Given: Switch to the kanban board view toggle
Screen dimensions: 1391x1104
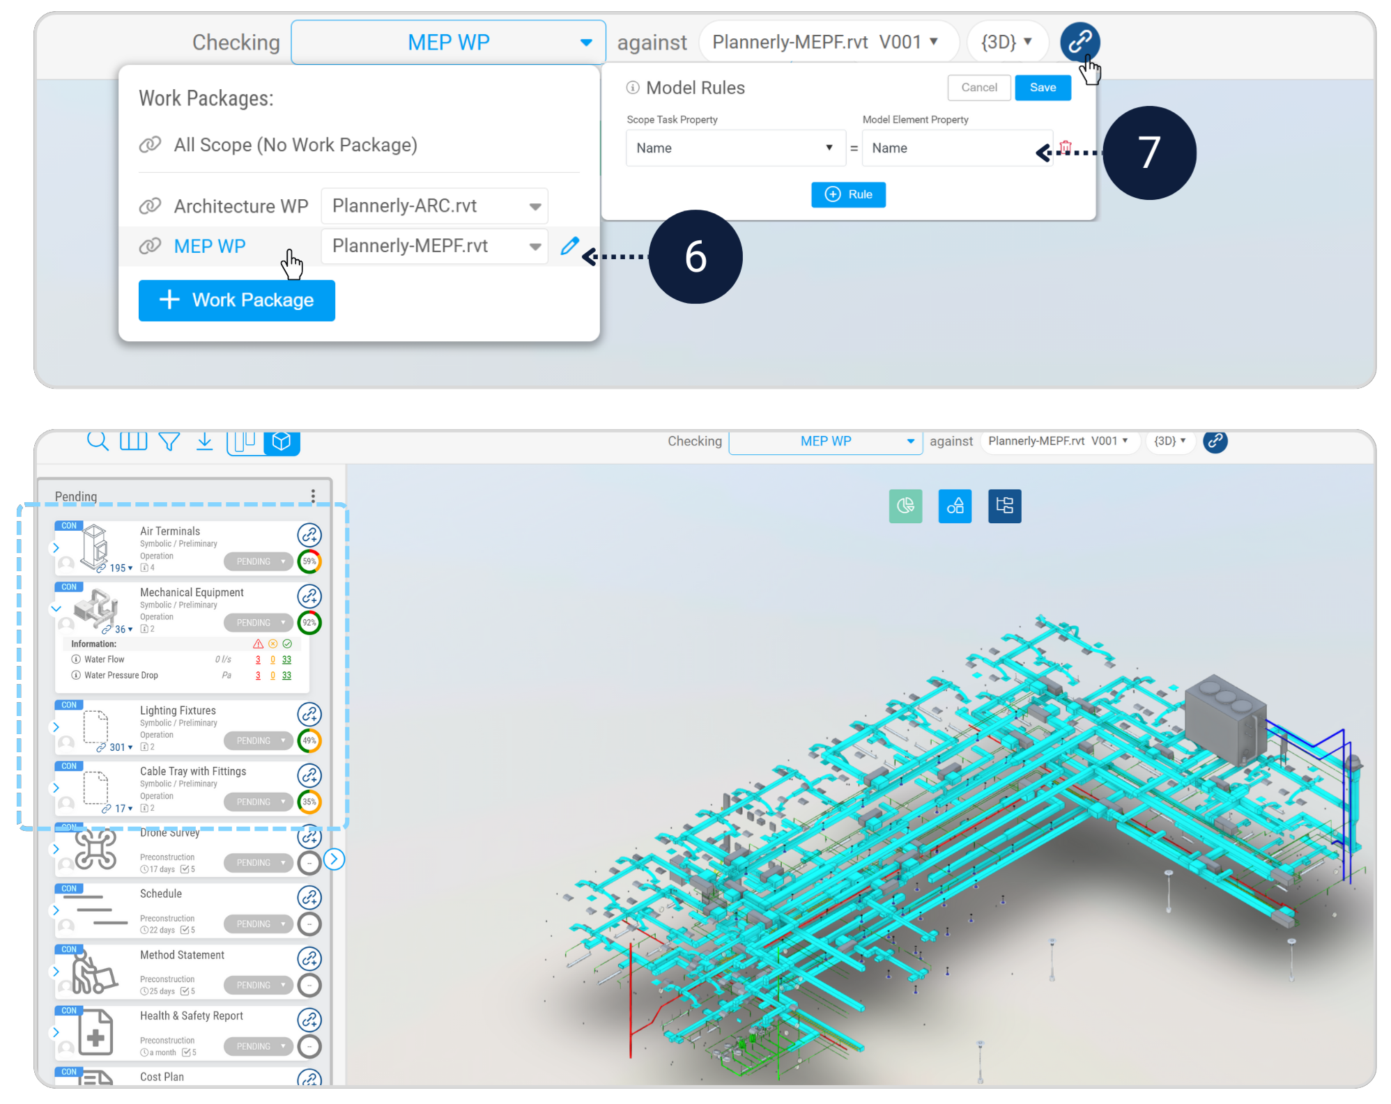Looking at the screenshot, I should [x=245, y=442].
